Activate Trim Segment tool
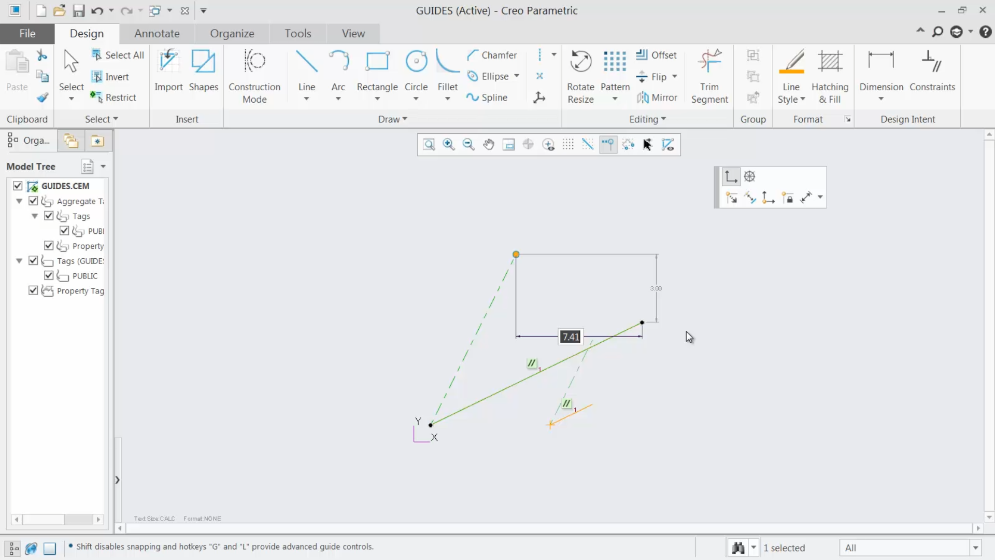995x560 pixels. (709, 77)
